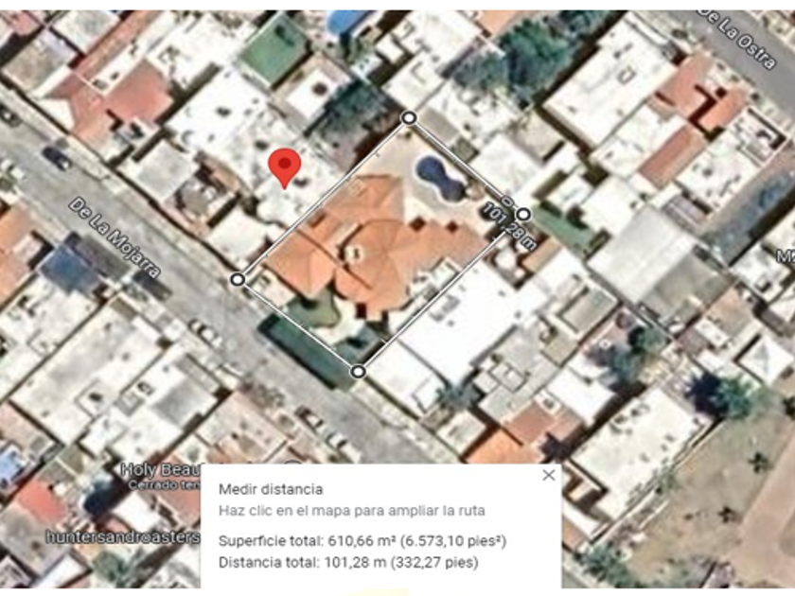Select the measurement node near De La Mojarra
This screenshot has width=795, height=596.
click(238, 279)
